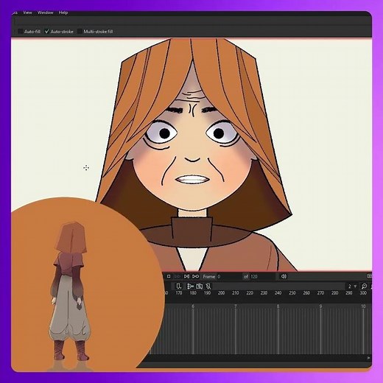The height and width of the screenshot is (383, 383).
Task: Click frame 290 on the timeline ruler
Action: [349, 293]
